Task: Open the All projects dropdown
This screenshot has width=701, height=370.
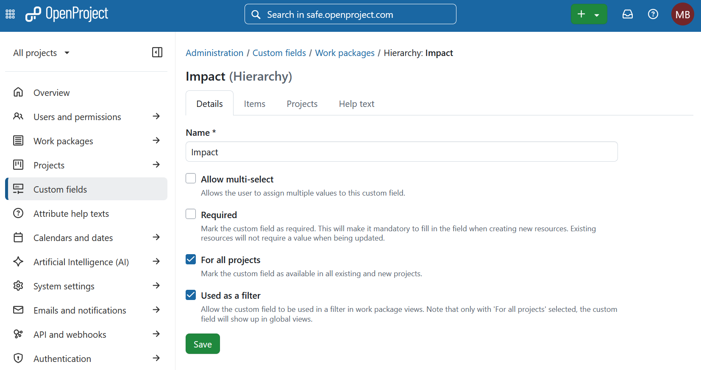Action: [x=41, y=53]
